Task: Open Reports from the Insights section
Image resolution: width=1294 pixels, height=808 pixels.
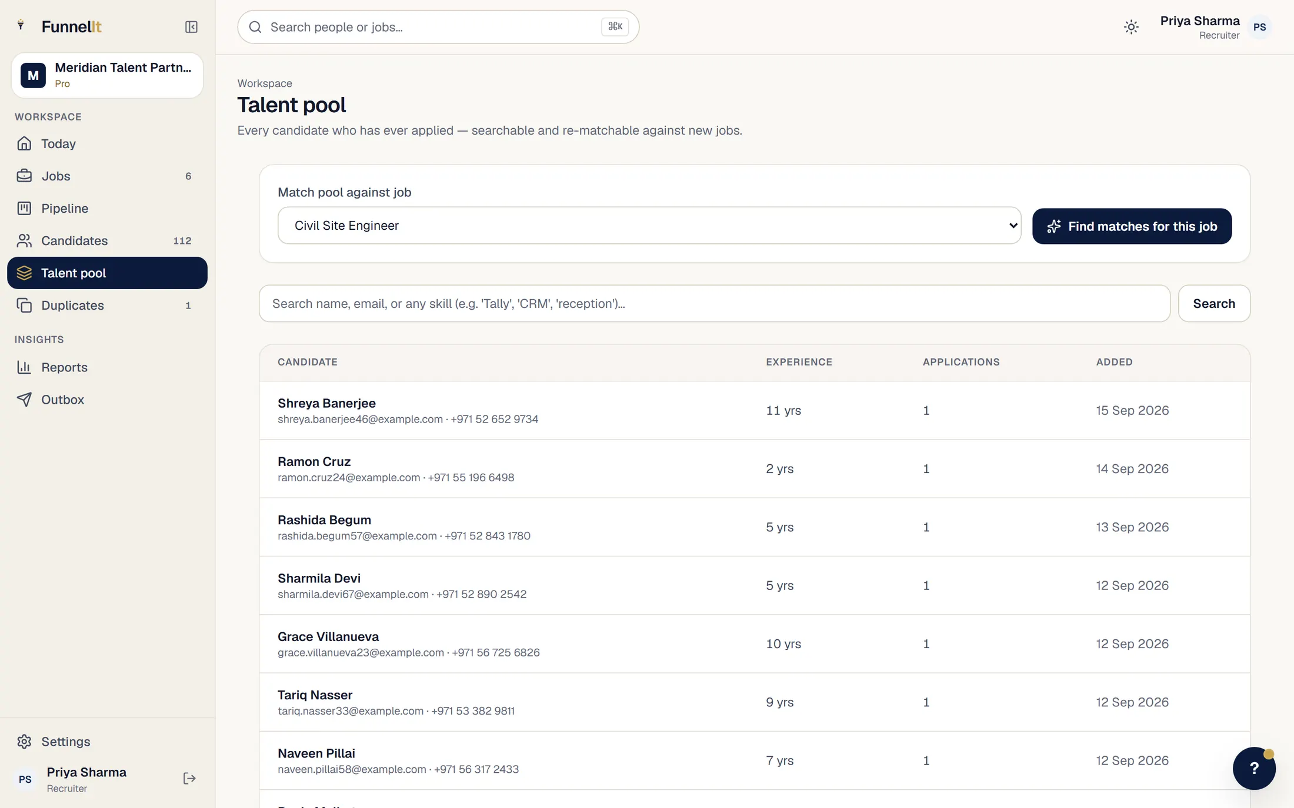Action: [107, 367]
